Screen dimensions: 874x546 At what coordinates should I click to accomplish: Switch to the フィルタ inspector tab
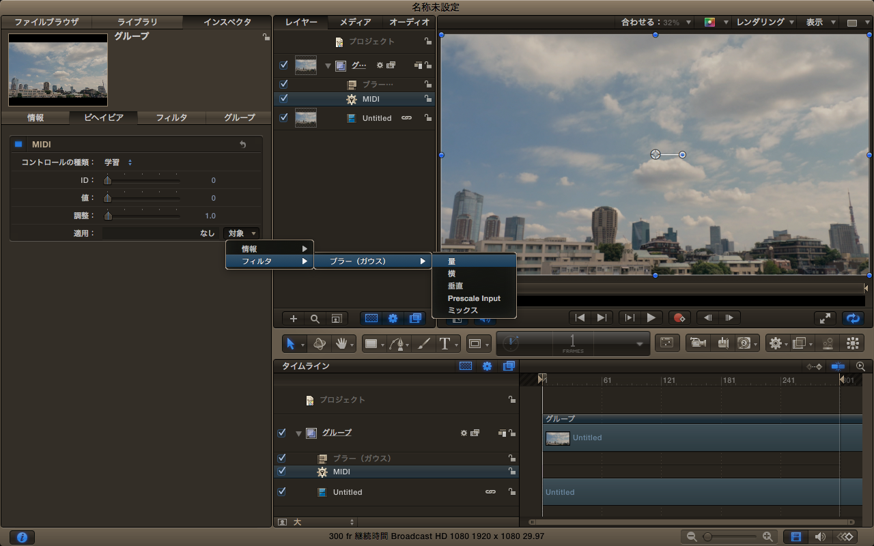click(x=171, y=117)
